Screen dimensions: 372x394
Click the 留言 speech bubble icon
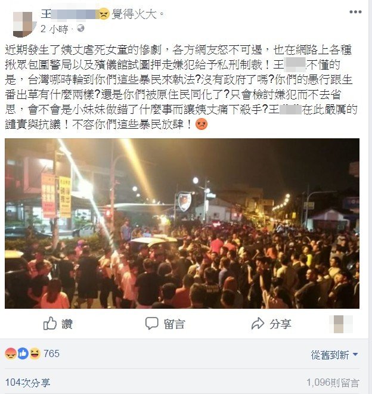pos(151,324)
